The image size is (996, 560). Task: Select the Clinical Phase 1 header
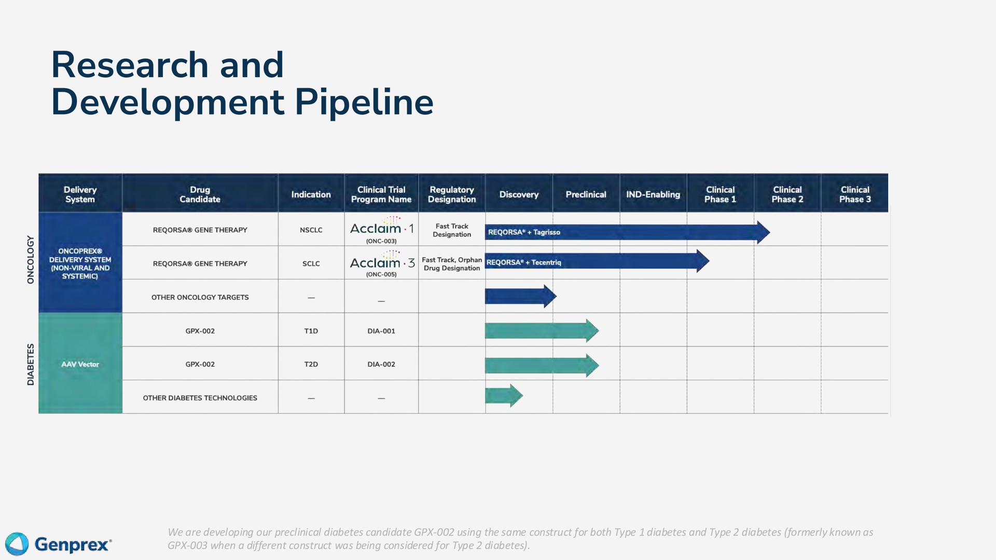(720, 193)
